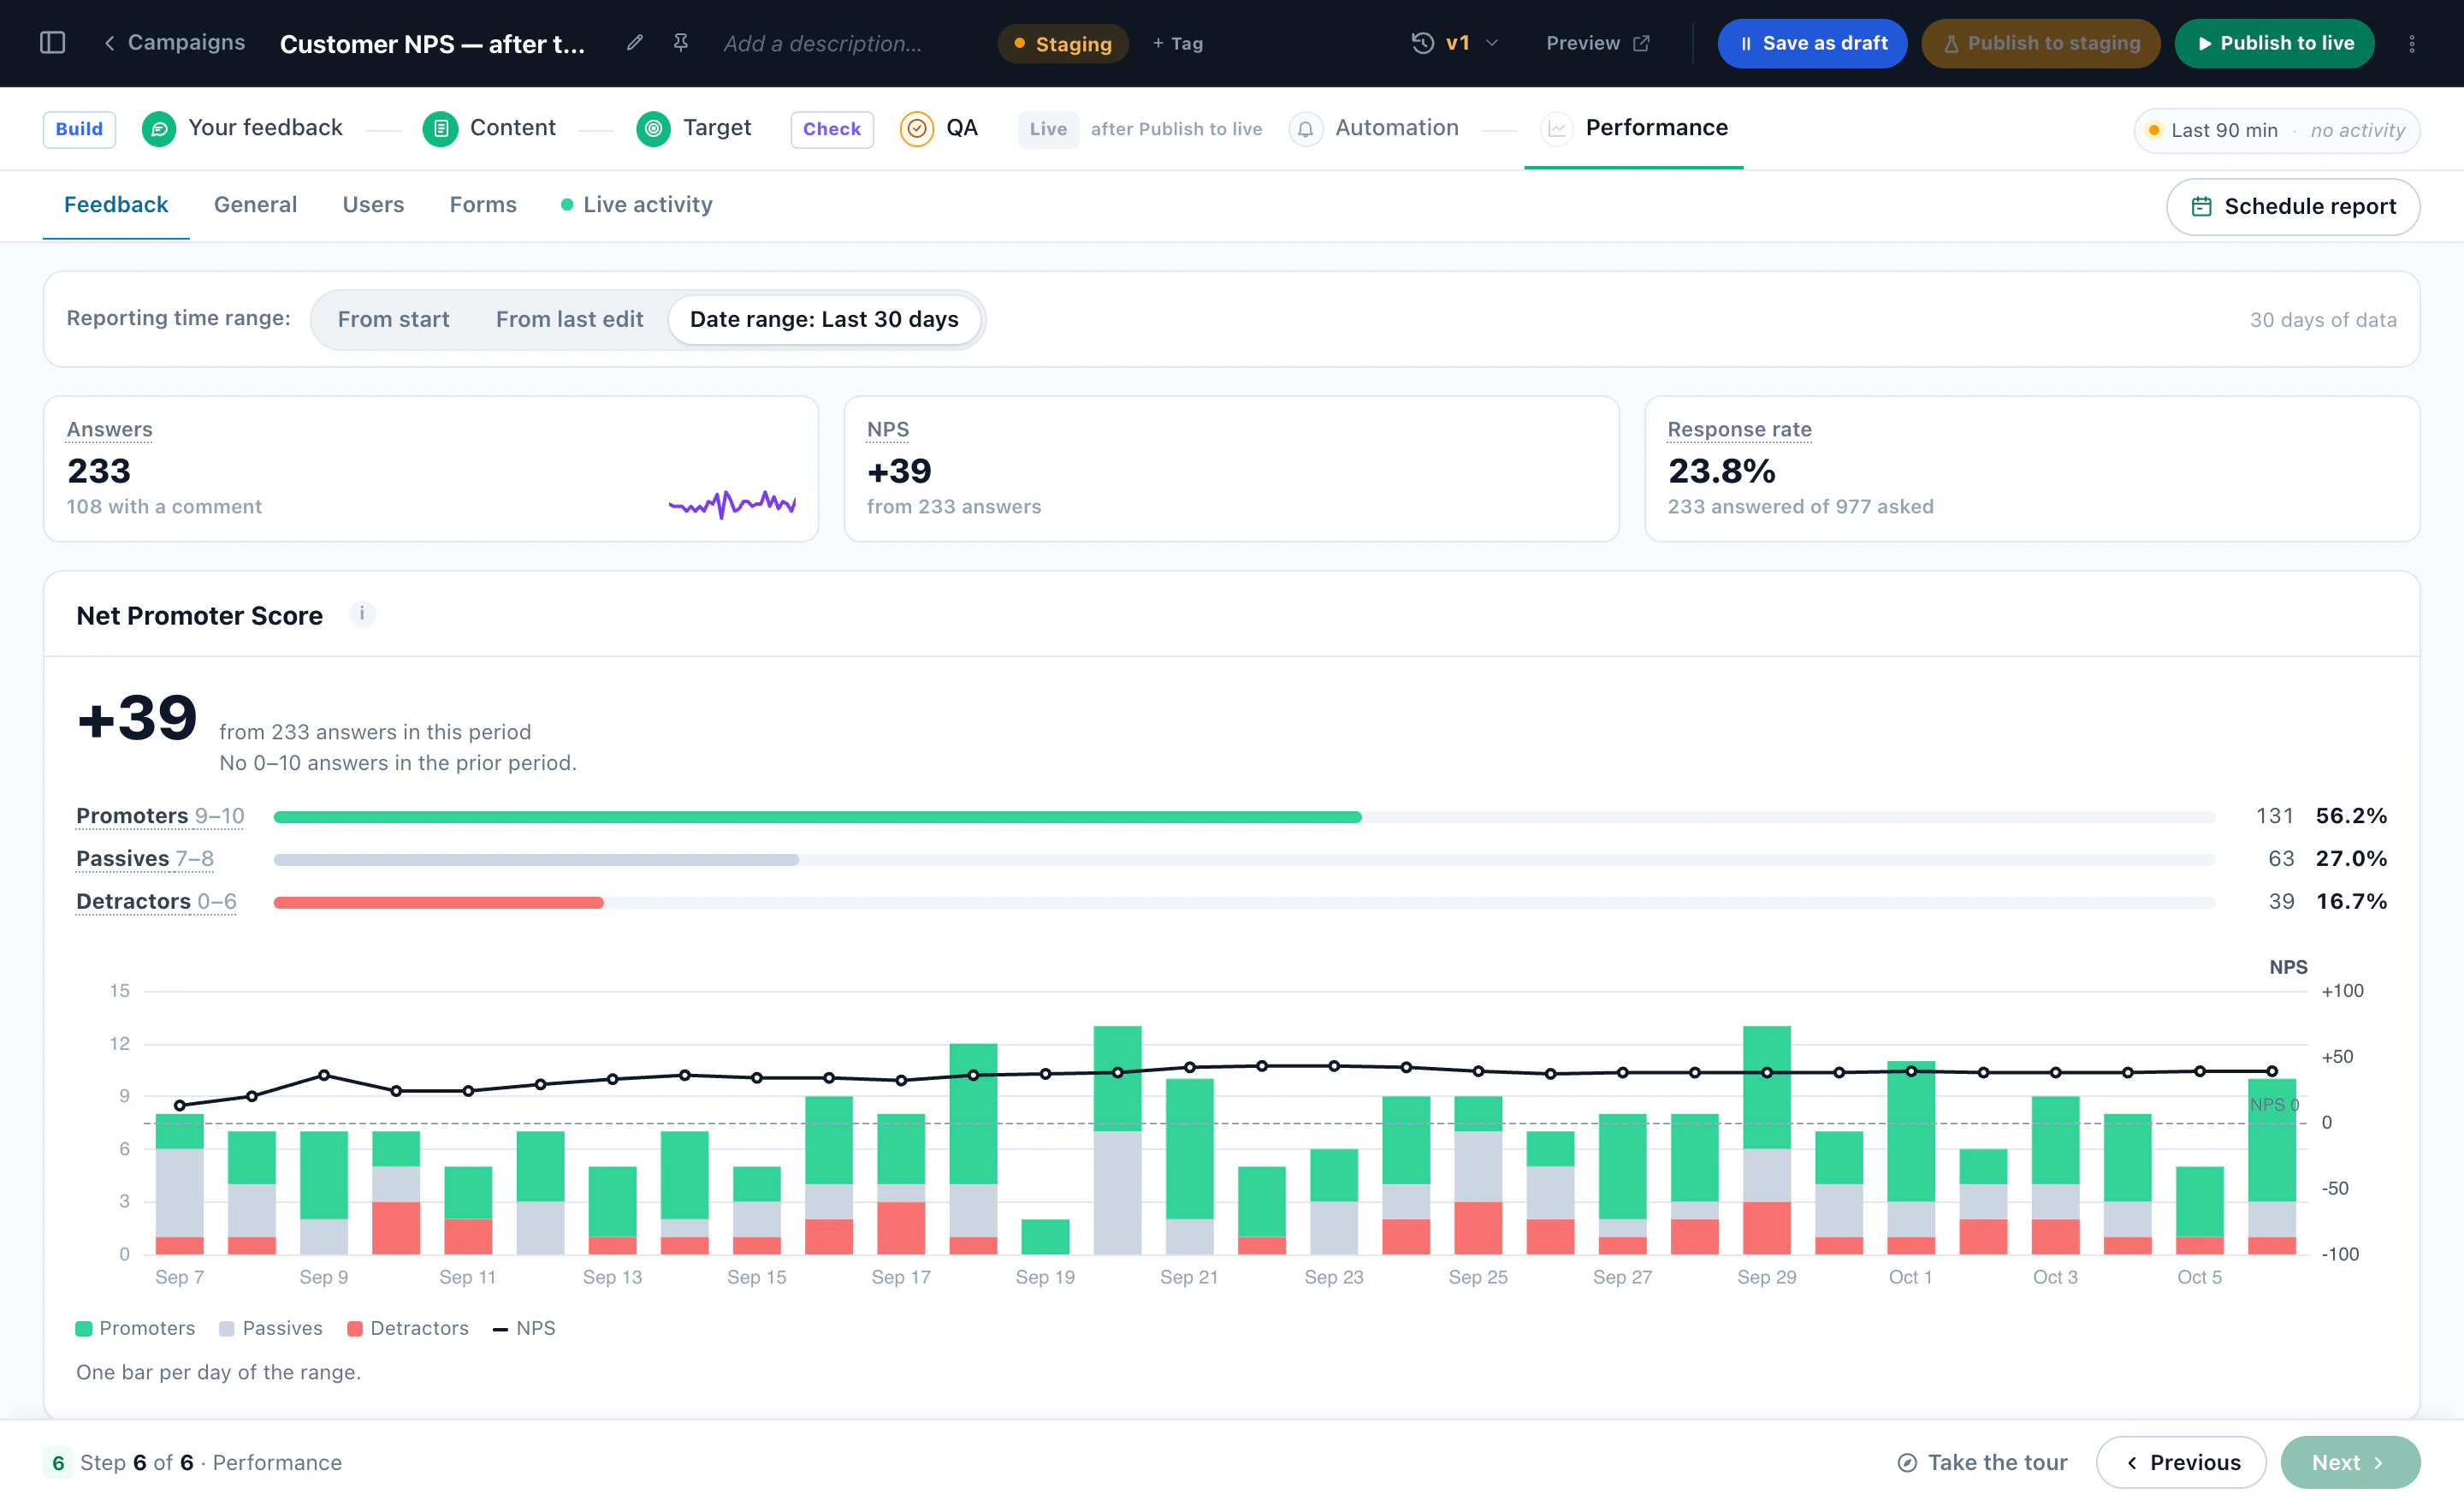Click the Performance chart icon
Screen dimensions: 2464x1506
[1556, 129]
